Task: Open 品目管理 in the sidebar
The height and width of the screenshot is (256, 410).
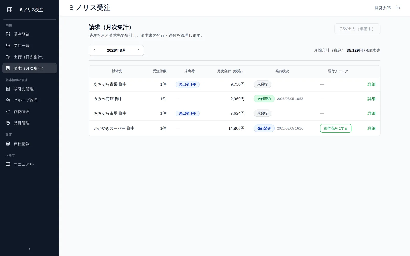Action: click(x=29, y=123)
